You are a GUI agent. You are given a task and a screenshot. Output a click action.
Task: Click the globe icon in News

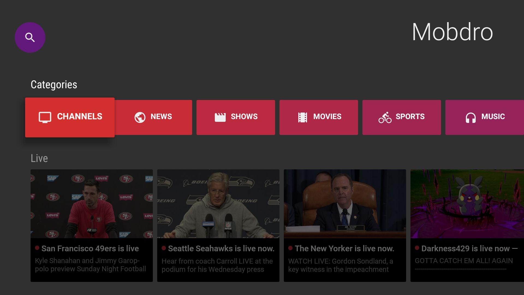pyautogui.click(x=140, y=117)
